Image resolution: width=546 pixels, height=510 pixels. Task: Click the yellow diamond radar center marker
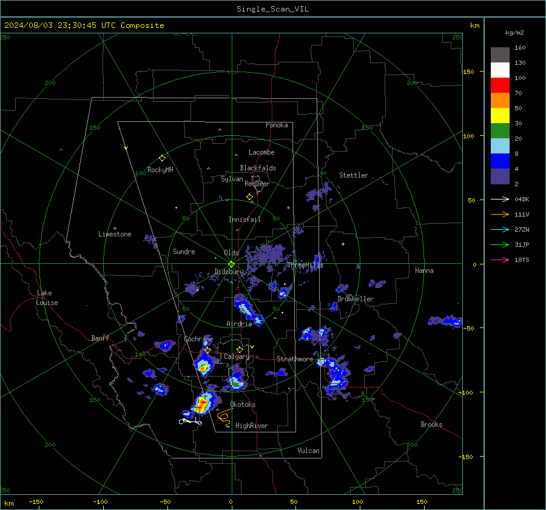tap(232, 264)
